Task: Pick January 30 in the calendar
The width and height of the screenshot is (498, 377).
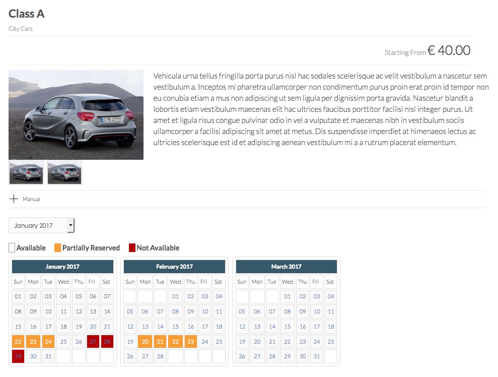Action: point(33,356)
